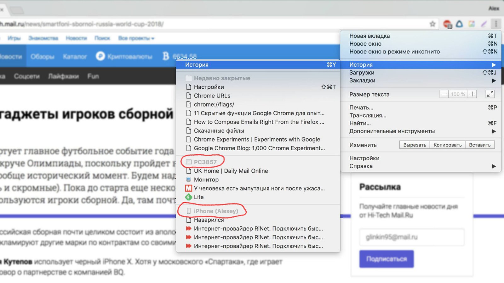
Task: Increase text size with plus button
Action: point(472,94)
